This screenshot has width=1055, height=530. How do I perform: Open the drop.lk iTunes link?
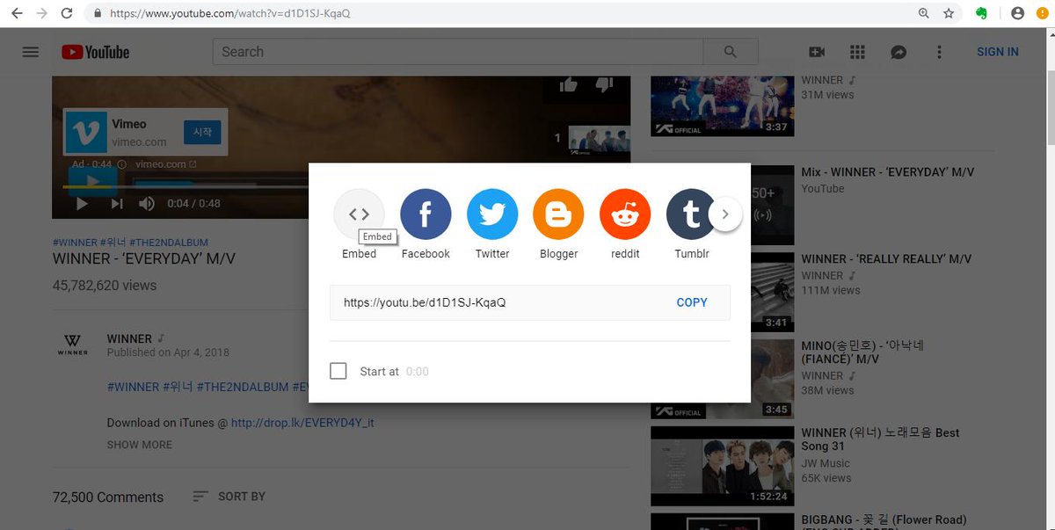tap(302, 423)
